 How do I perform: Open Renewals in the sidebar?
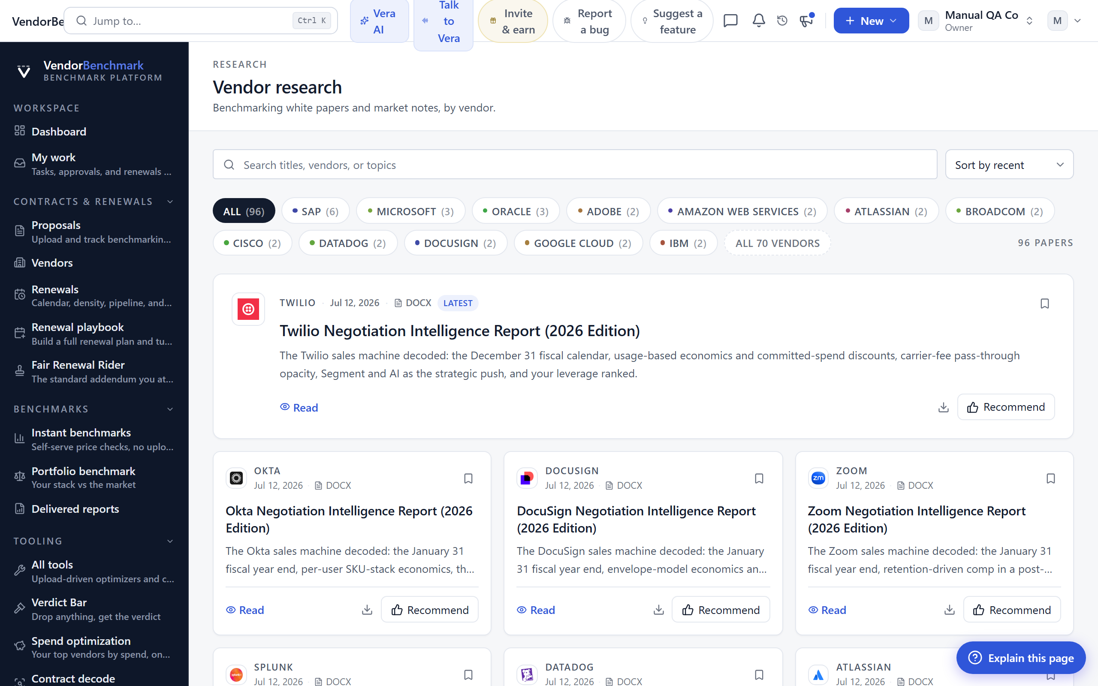94,295
